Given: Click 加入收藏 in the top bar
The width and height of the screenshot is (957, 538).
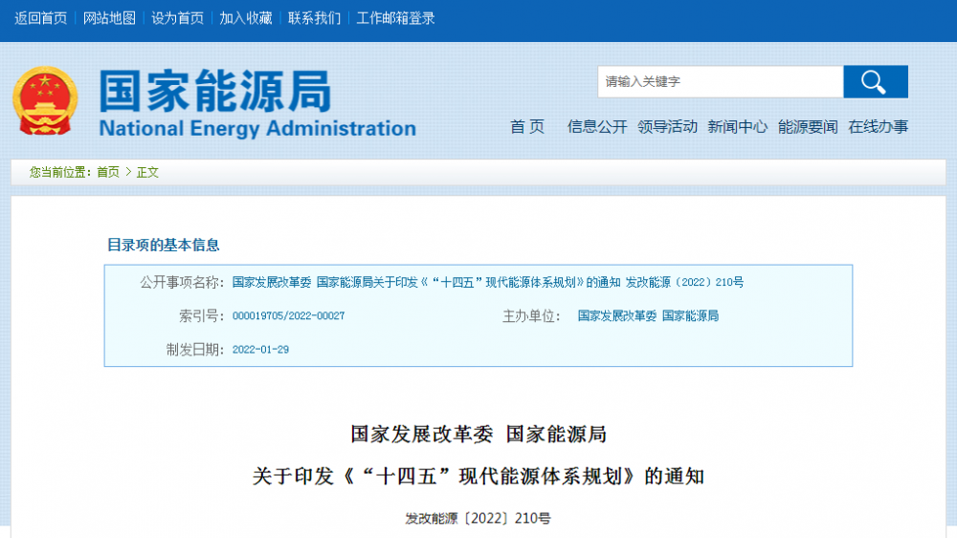Looking at the screenshot, I should tap(246, 18).
